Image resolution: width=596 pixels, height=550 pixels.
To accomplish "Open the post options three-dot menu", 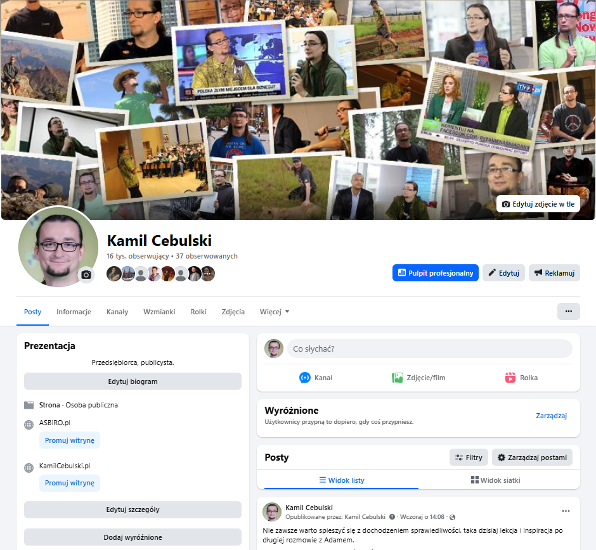I will (566, 511).
